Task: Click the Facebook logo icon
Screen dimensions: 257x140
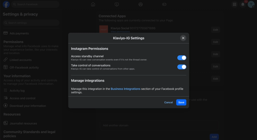Action: 6,4
